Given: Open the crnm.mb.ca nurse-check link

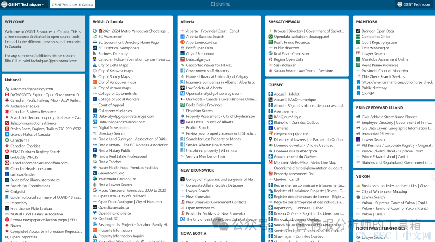Looking at the screenshot, I should tap(397, 82).
